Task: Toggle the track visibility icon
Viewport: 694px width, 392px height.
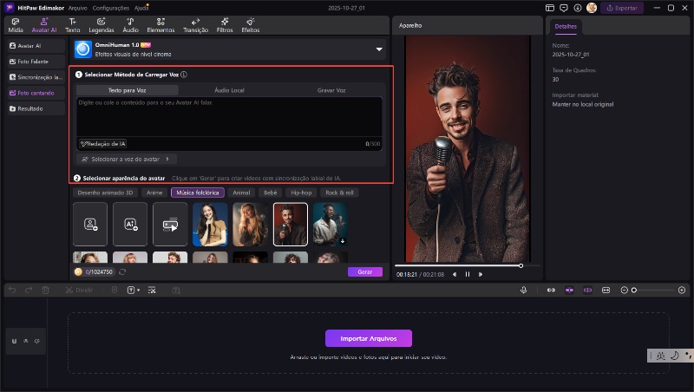Action: (x=26, y=341)
